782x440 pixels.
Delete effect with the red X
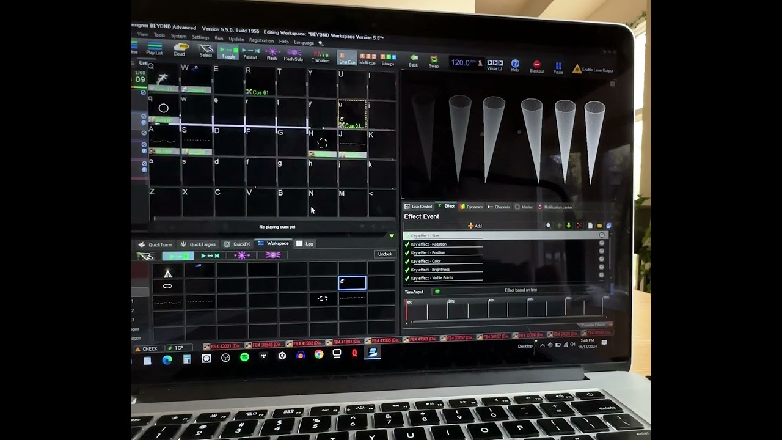pyautogui.click(x=579, y=226)
